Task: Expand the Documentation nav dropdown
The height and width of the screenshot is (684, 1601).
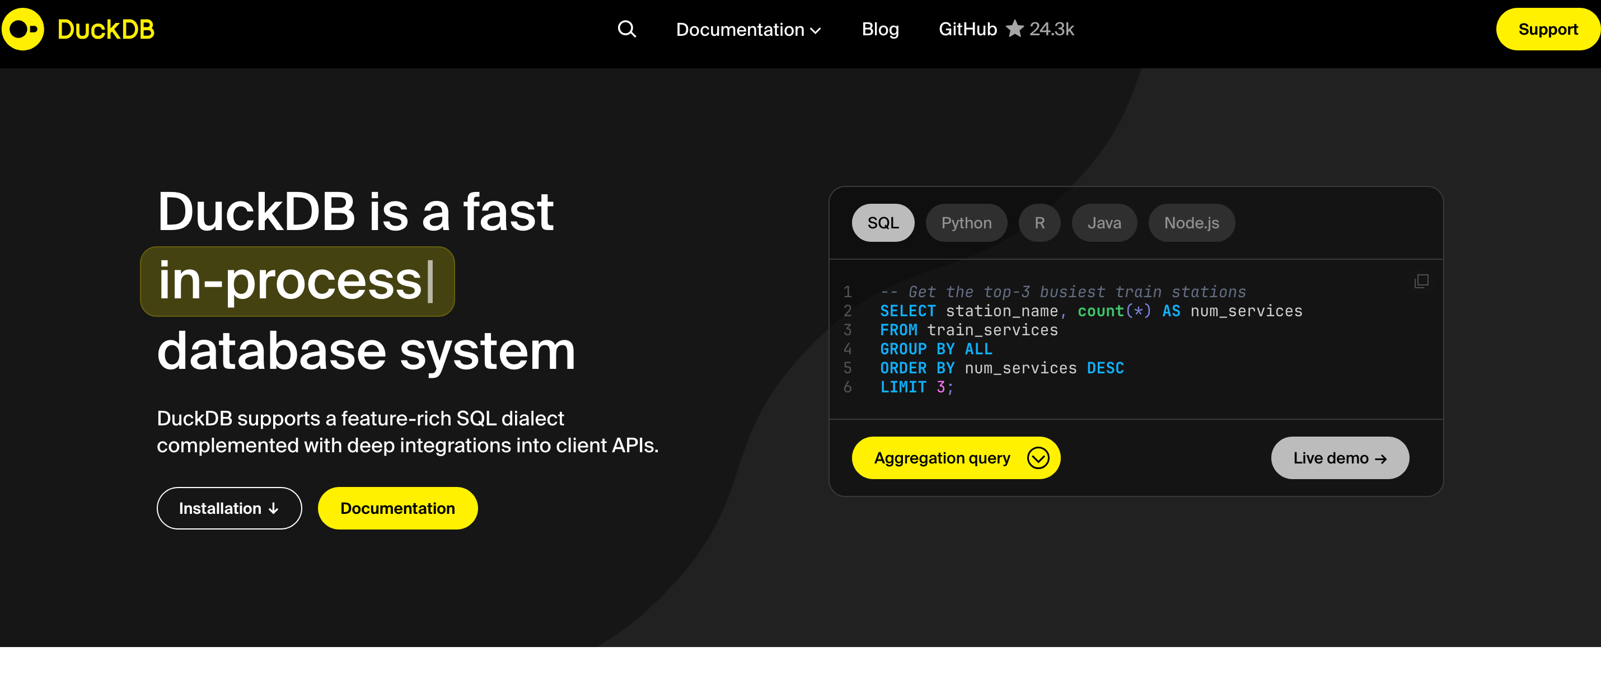Action: pos(748,29)
